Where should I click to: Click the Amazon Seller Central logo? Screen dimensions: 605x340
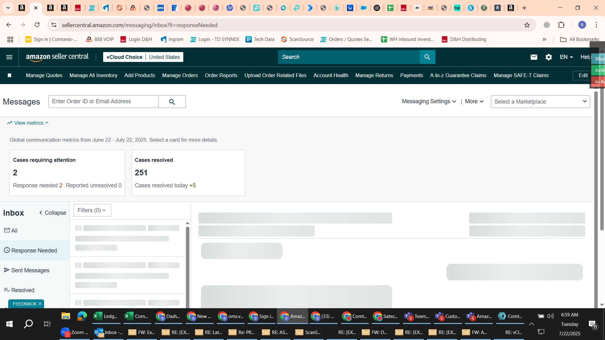[57, 57]
